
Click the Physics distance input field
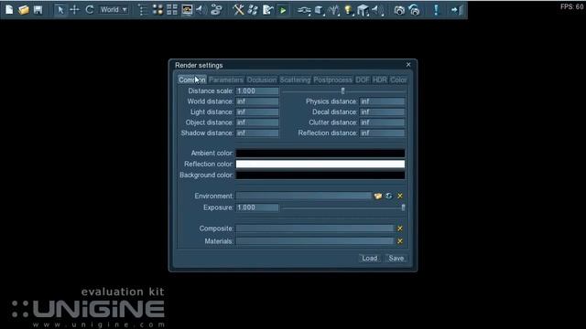pyautogui.click(x=383, y=101)
